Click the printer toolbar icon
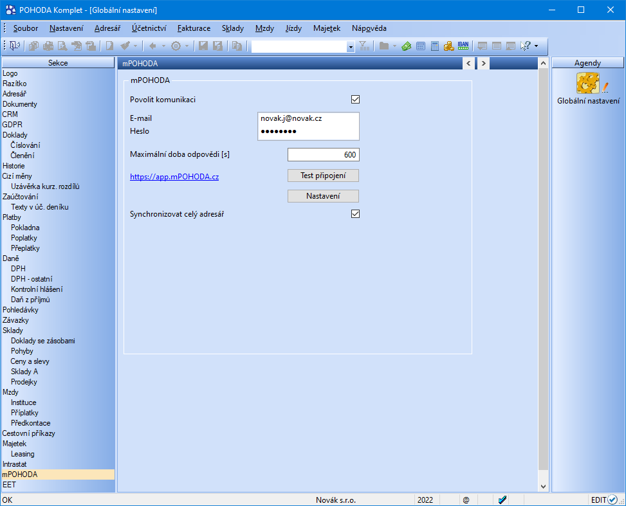The width and height of the screenshot is (626, 506). pos(48,46)
